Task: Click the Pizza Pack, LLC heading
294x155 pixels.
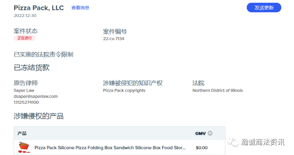Action: pos(39,8)
